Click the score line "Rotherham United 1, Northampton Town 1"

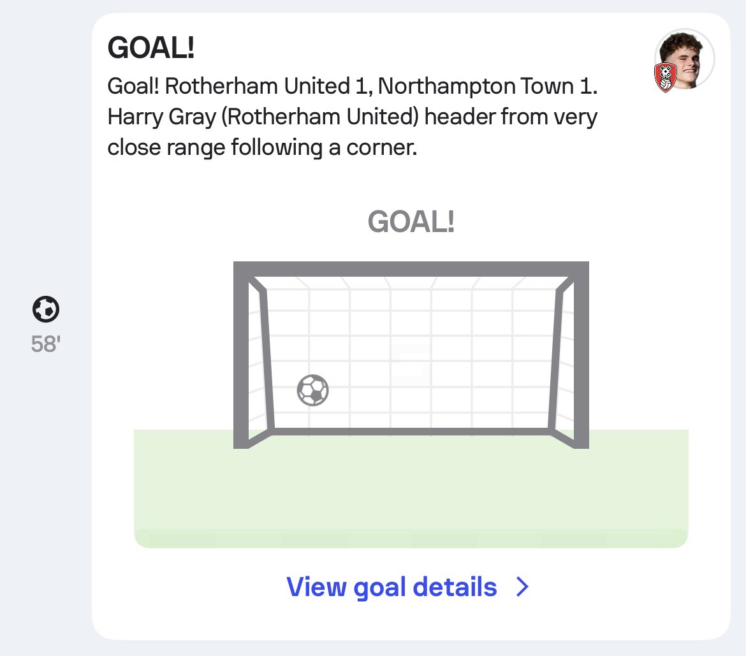pyautogui.click(x=381, y=87)
